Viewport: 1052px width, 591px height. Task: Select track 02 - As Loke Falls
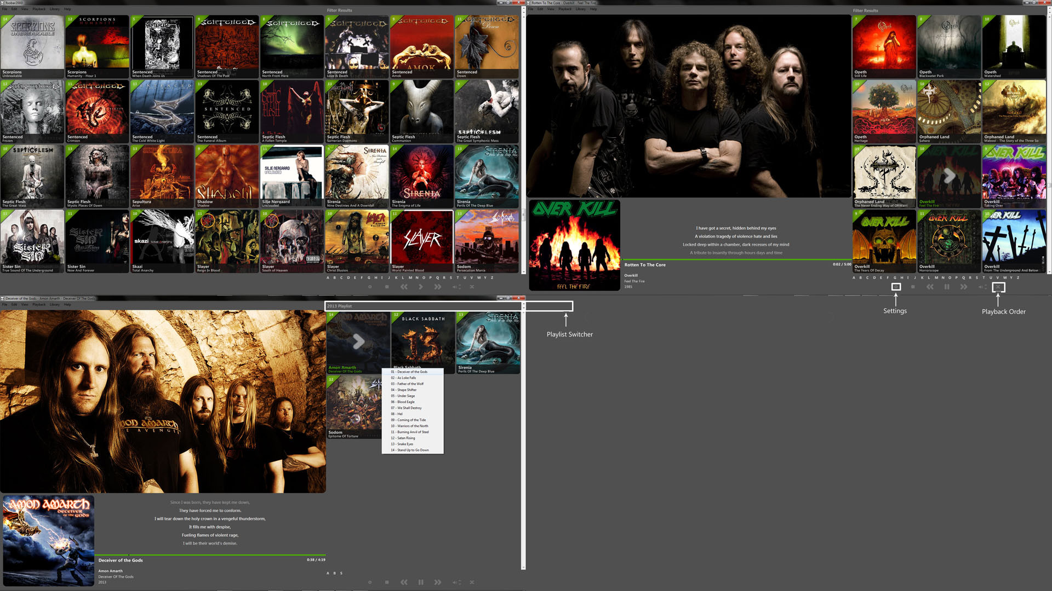tap(413, 378)
